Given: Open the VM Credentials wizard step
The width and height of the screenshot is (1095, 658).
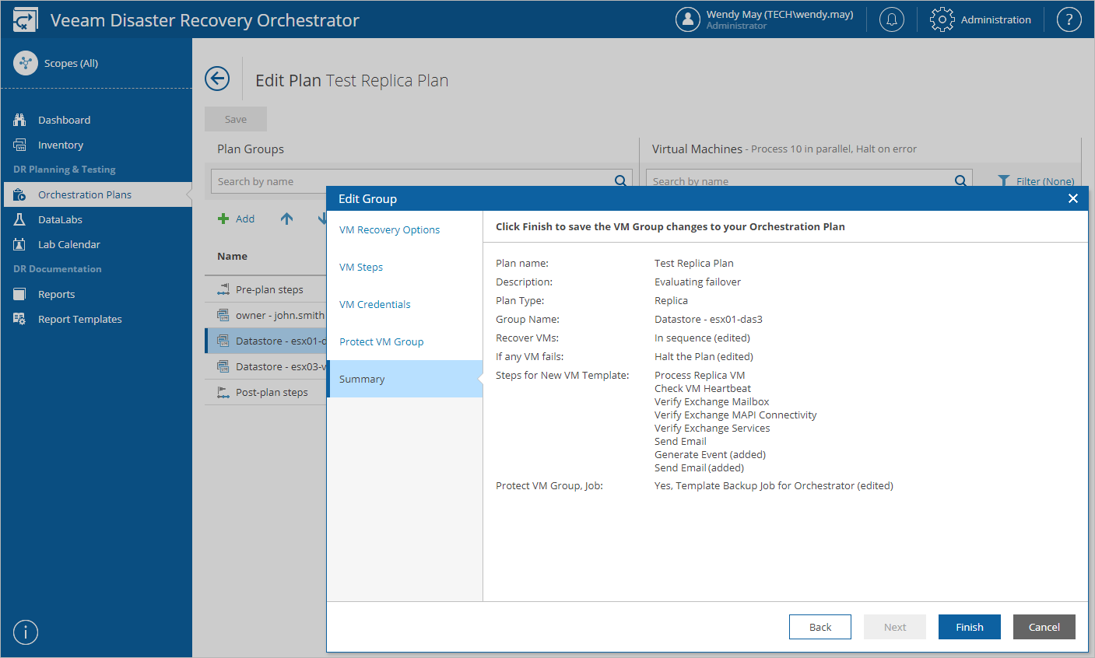Looking at the screenshot, I should [374, 304].
